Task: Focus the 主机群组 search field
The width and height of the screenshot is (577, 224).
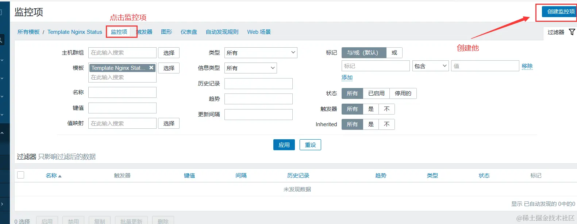Action: click(122, 53)
